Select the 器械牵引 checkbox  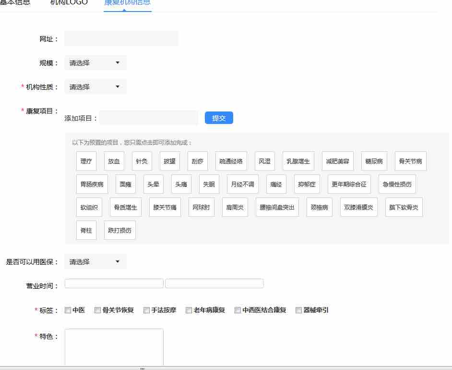pyautogui.click(x=299, y=310)
